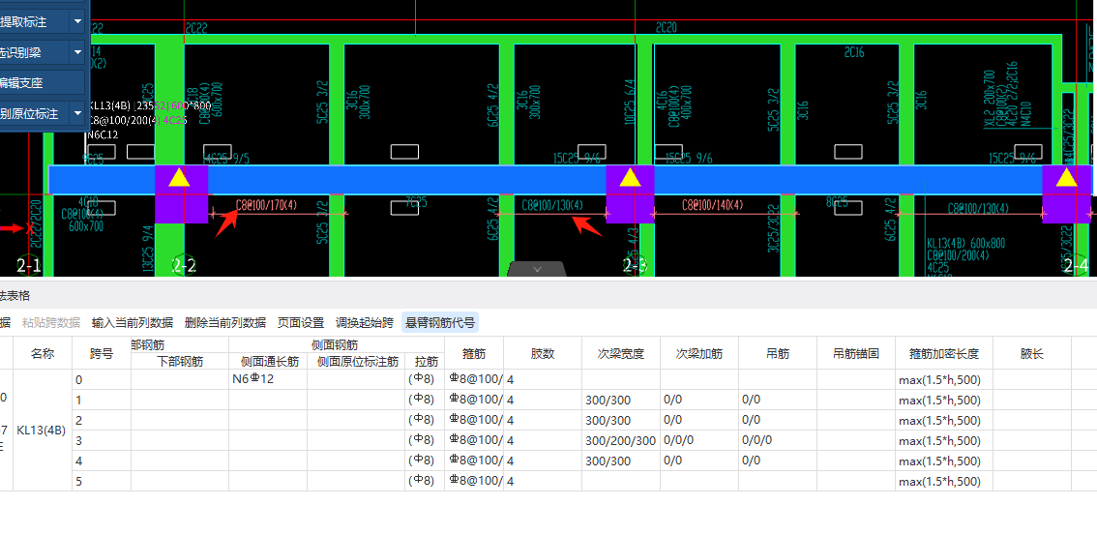This screenshot has height=535, width=1097.
Task: Click the 下部钢筋 column header
Action: point(180,362)
